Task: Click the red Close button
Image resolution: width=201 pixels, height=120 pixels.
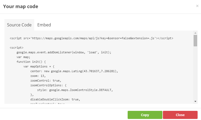Action: (x=180, y=115)
